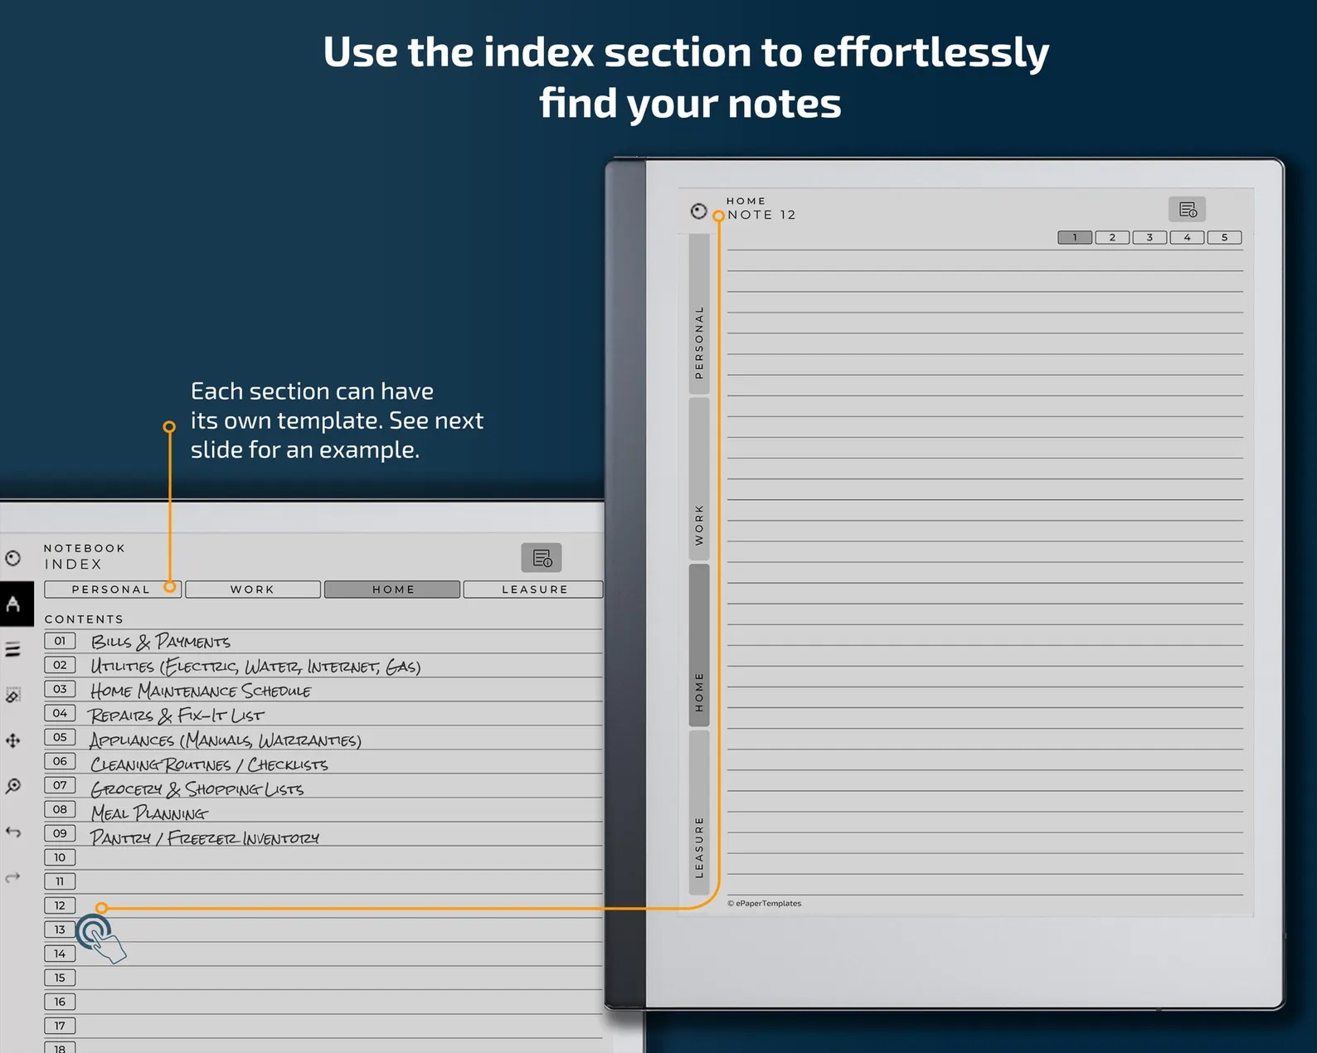Go to sub-page 2 of Note 12
Viewport: 1317px width, 1053px height.
[1112, 237]
